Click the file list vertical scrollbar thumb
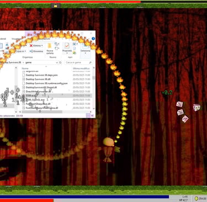207x202 pixels. (94, 77)
